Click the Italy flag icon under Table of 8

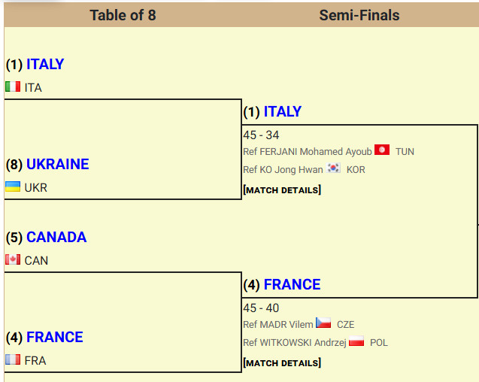pyautogui.click(x=13, y=87)
